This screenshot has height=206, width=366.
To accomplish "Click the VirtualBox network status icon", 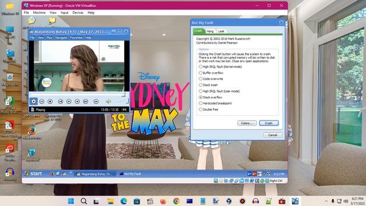I will [x=231, y=181].
